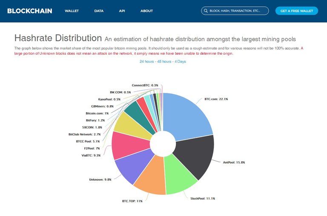Focus the block, hash, transaction search field
This screenshot has width=327, height=216.
(x=235, y=11)
